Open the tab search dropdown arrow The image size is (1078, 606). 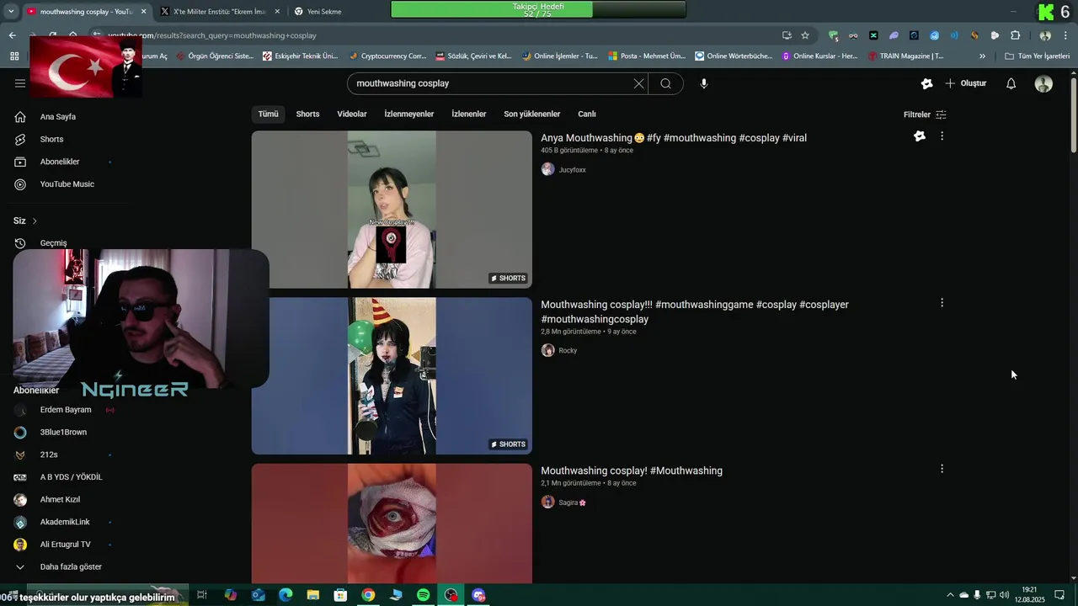coord(11,12)
